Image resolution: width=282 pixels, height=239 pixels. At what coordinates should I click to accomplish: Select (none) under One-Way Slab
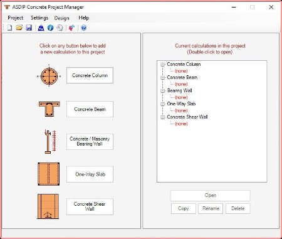click(x=181, y=110)
